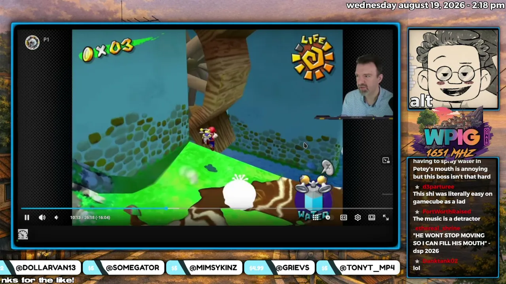Viewport: 506px width, 284px height.
Task: Enter fullscreen mode
Action: click(386, 217)
